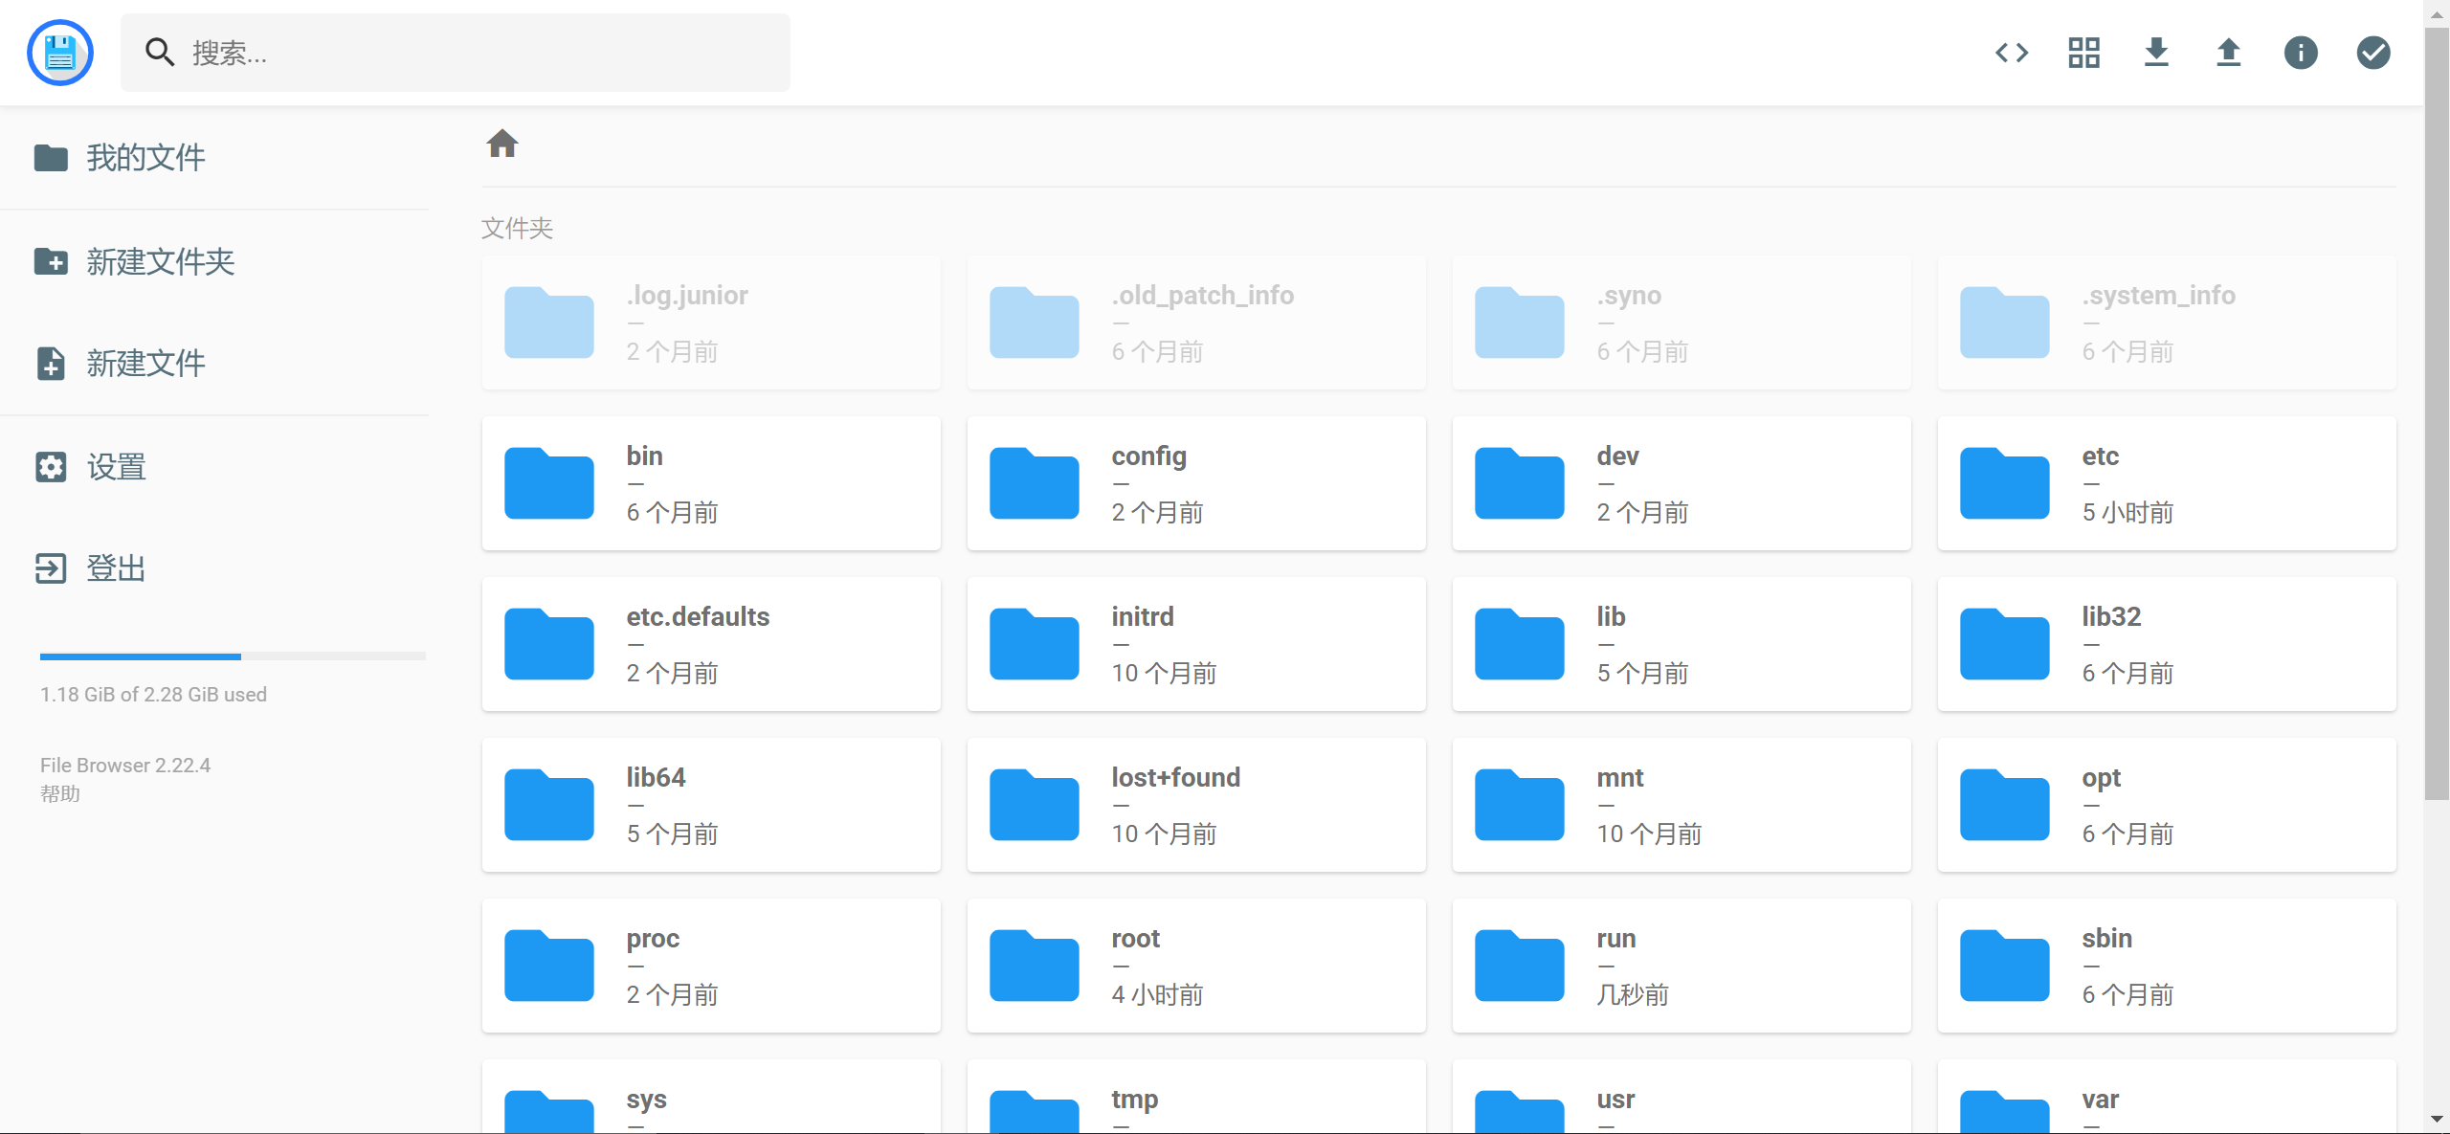Viewport: 2450px width, 1134px height.
Task: Click the storage usage progress bar
Action: coord(233,656)
